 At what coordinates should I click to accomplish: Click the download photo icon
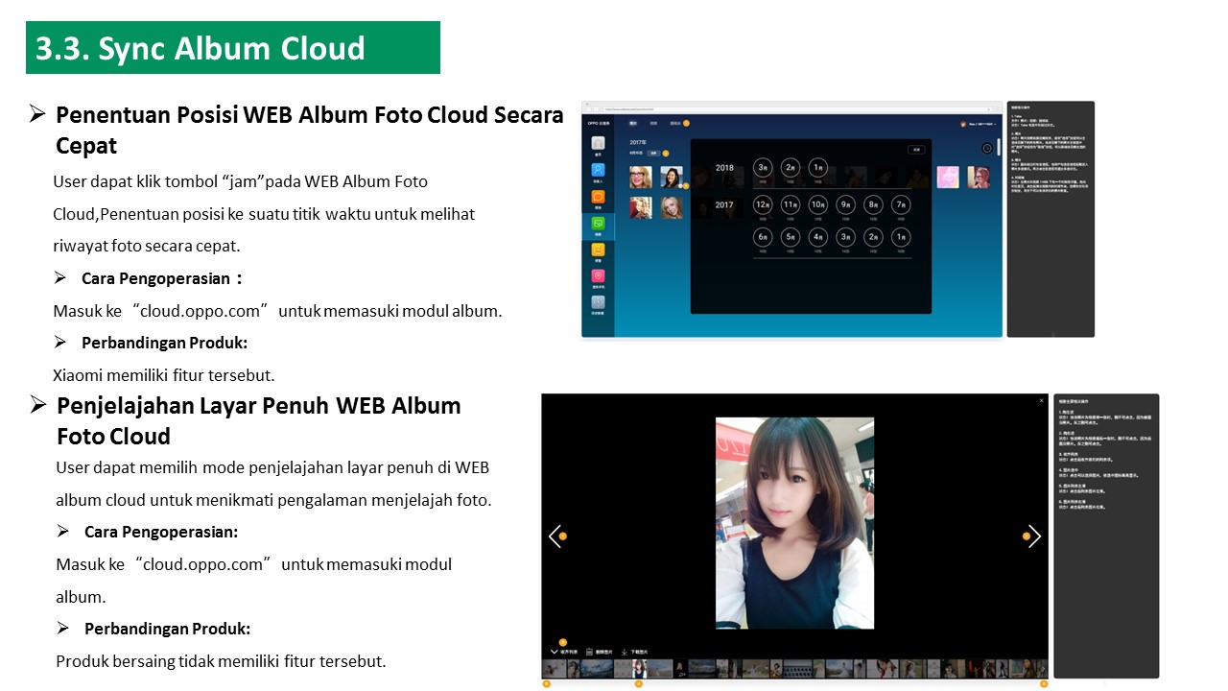625,652
